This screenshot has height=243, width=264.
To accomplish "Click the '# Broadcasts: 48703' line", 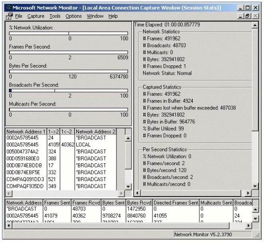I will point(164,45).
